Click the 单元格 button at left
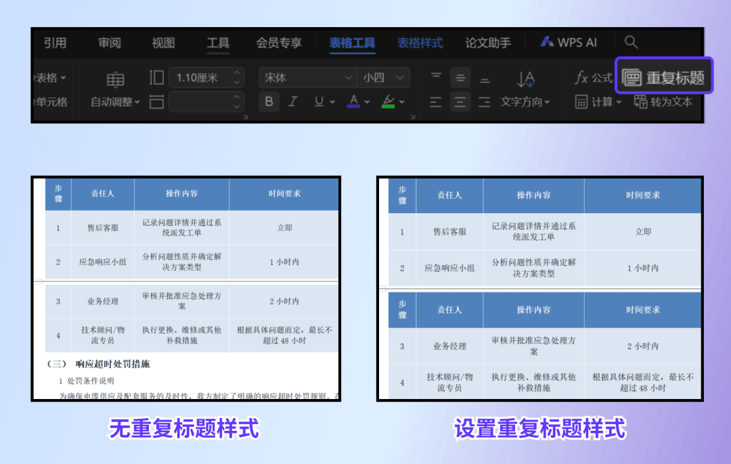 point(50,102)
